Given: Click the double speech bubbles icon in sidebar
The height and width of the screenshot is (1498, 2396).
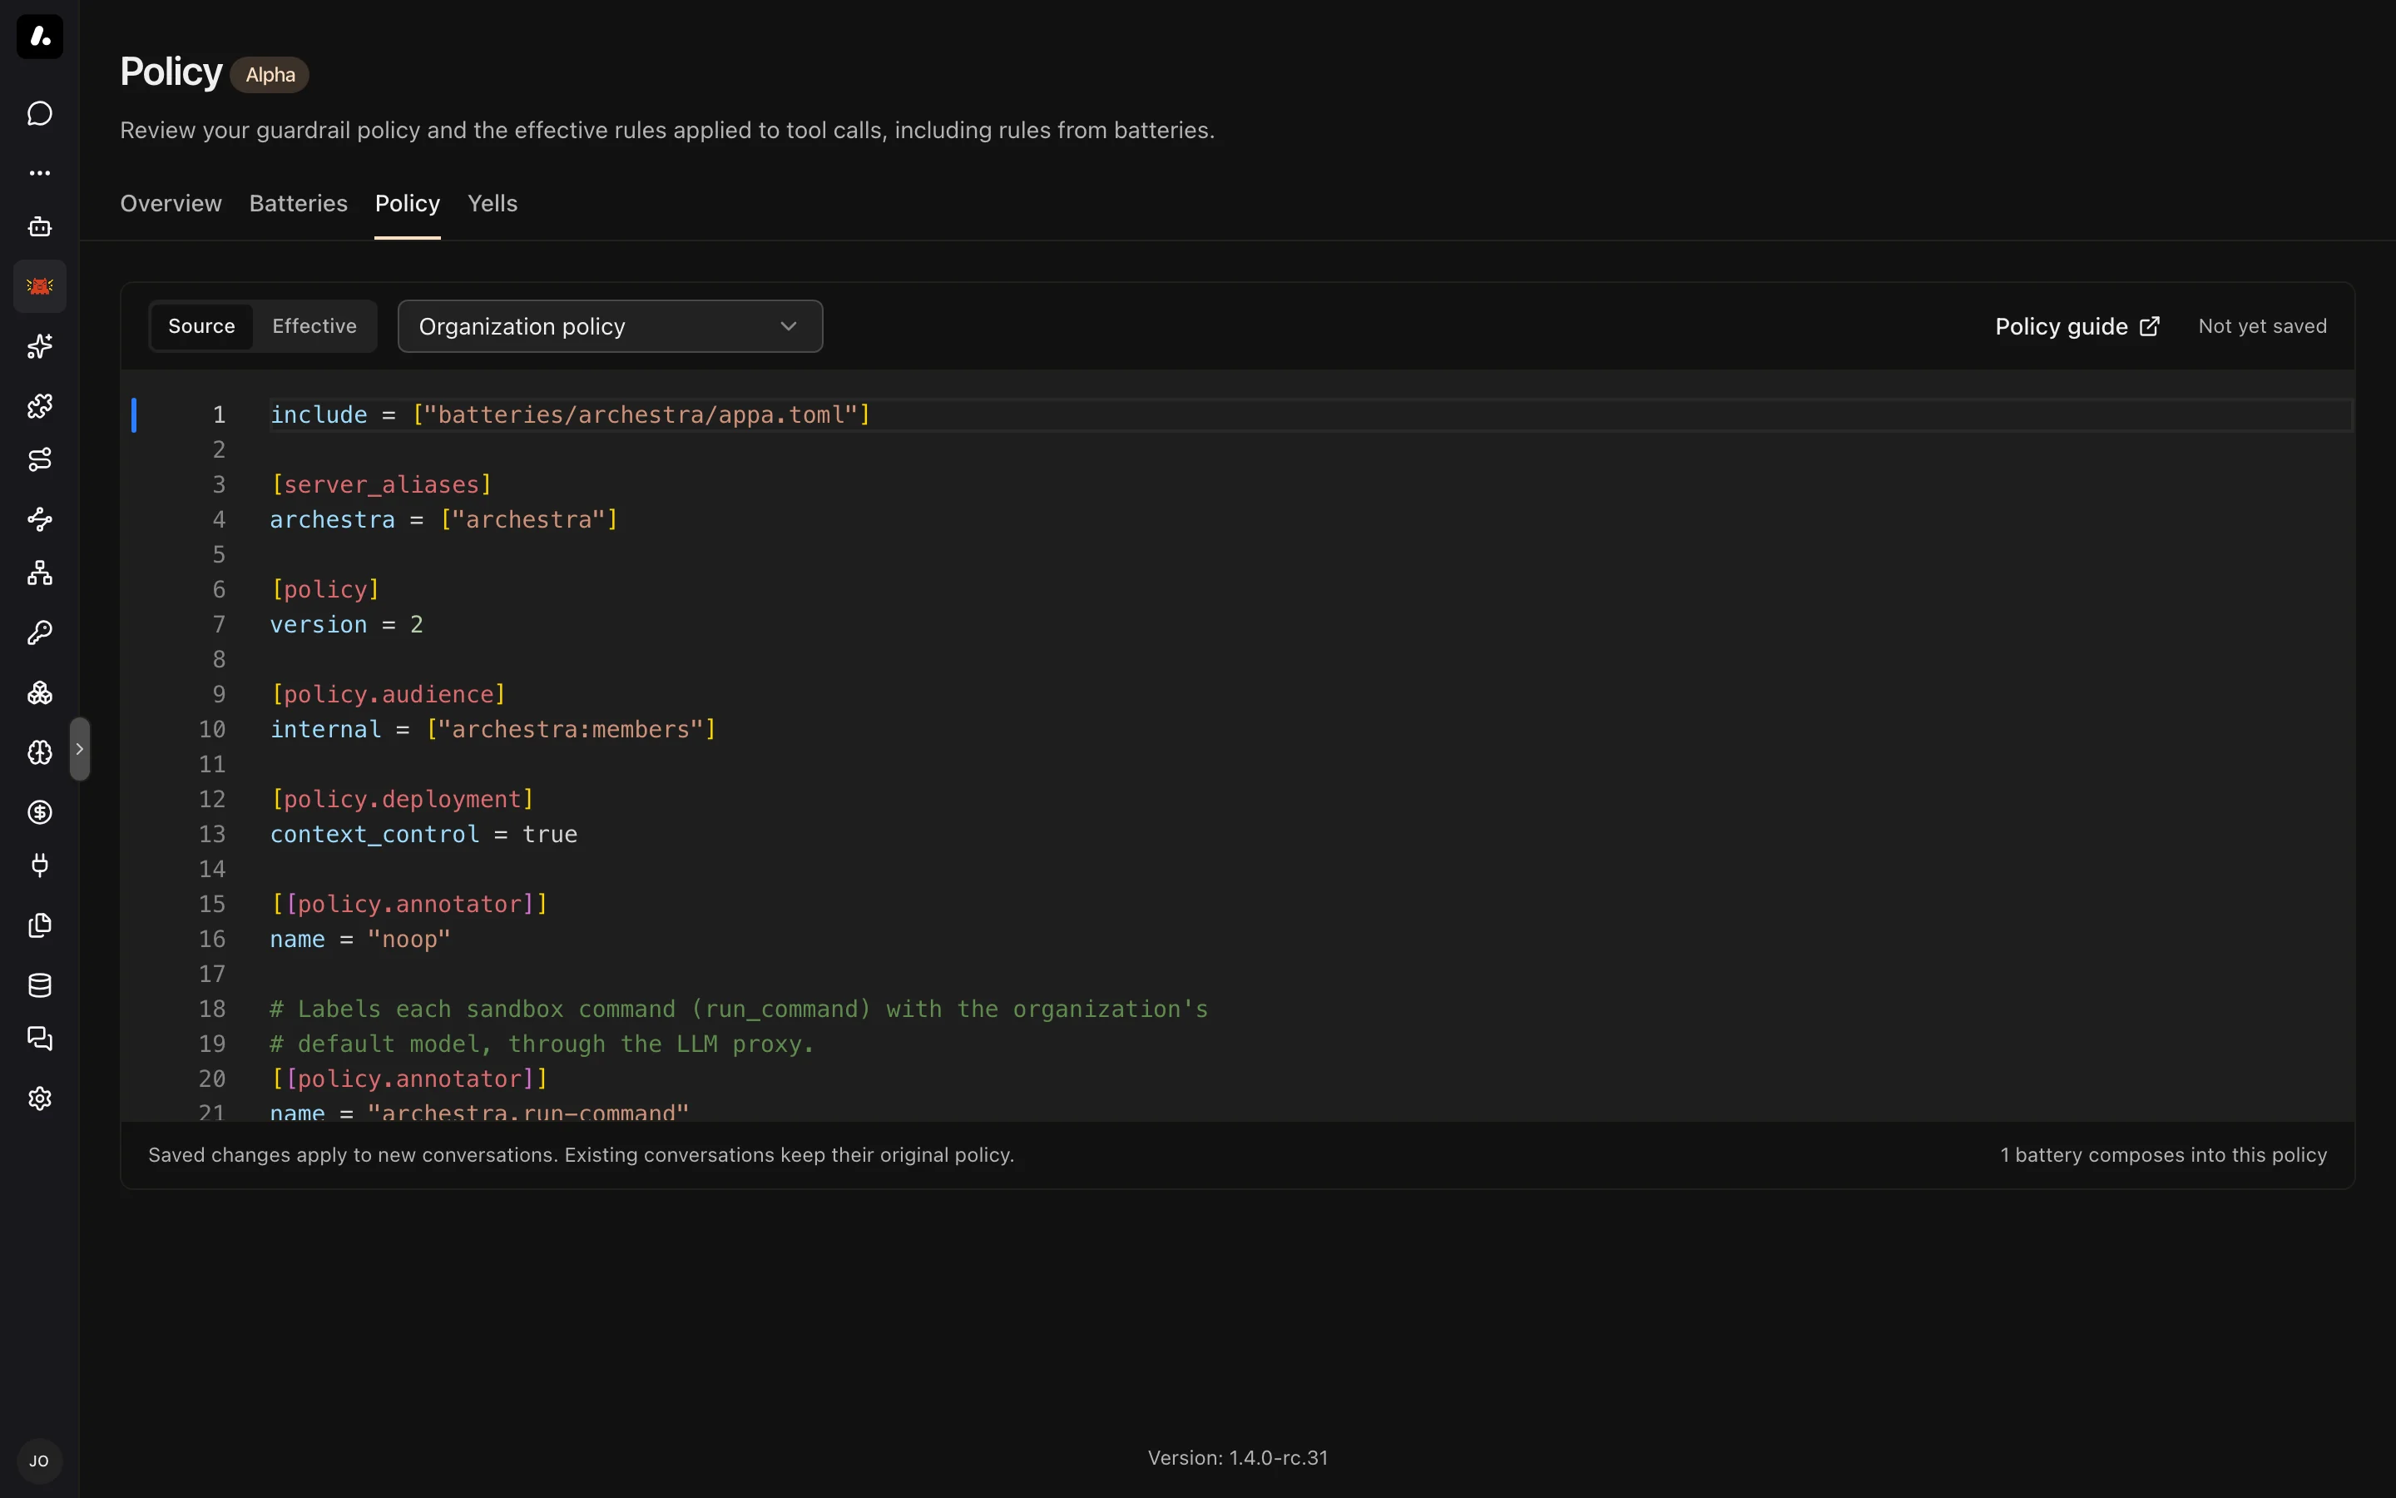Looking at the screenshot, I should tap(40, 1039).
